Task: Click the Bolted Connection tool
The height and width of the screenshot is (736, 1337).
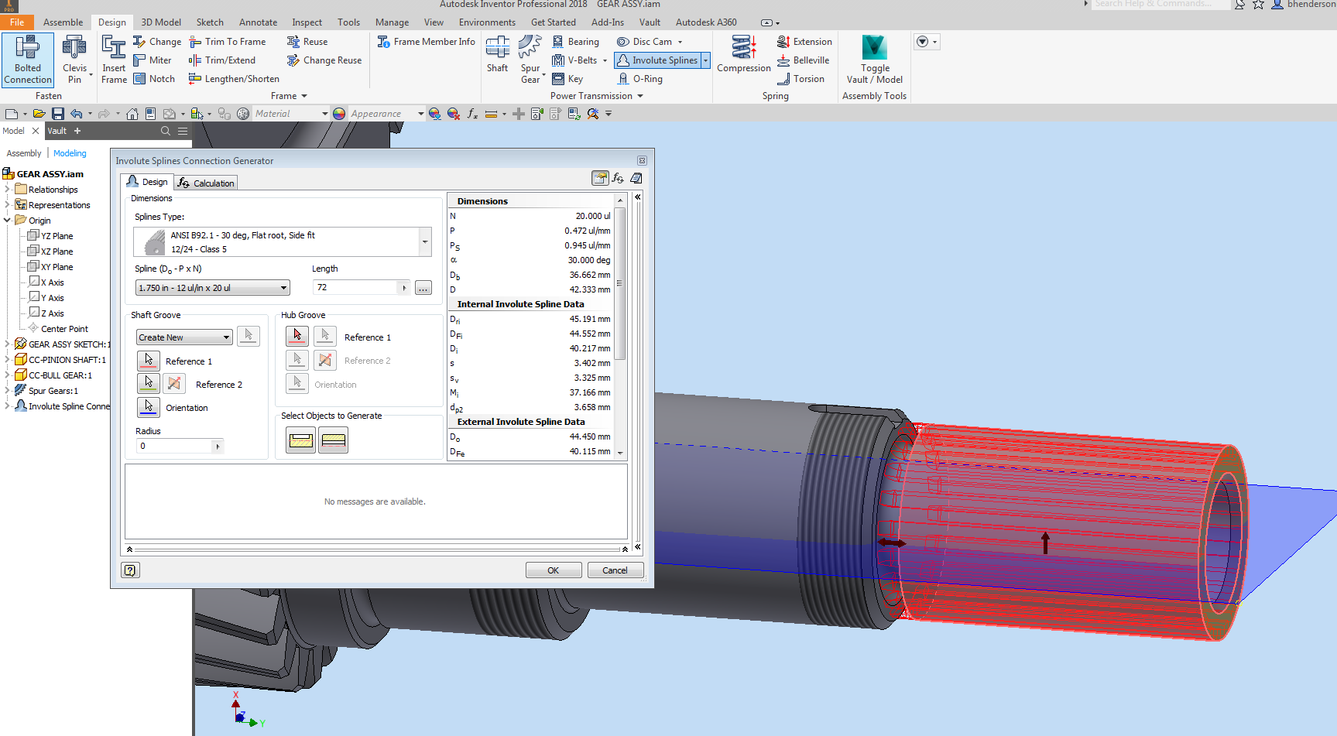Action: coord(28,59)
